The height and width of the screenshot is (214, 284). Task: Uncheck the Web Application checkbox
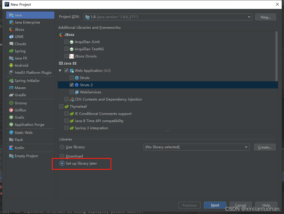pyautogui.click(x=66, y=70)
